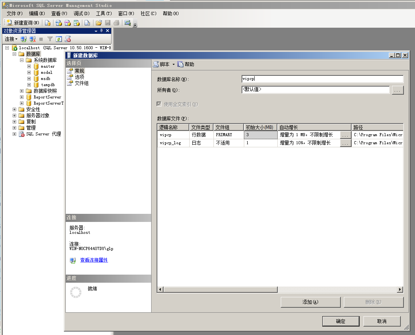
Task: Open autogrowth settings for vipcp_log row
Action: pos(345,143)
